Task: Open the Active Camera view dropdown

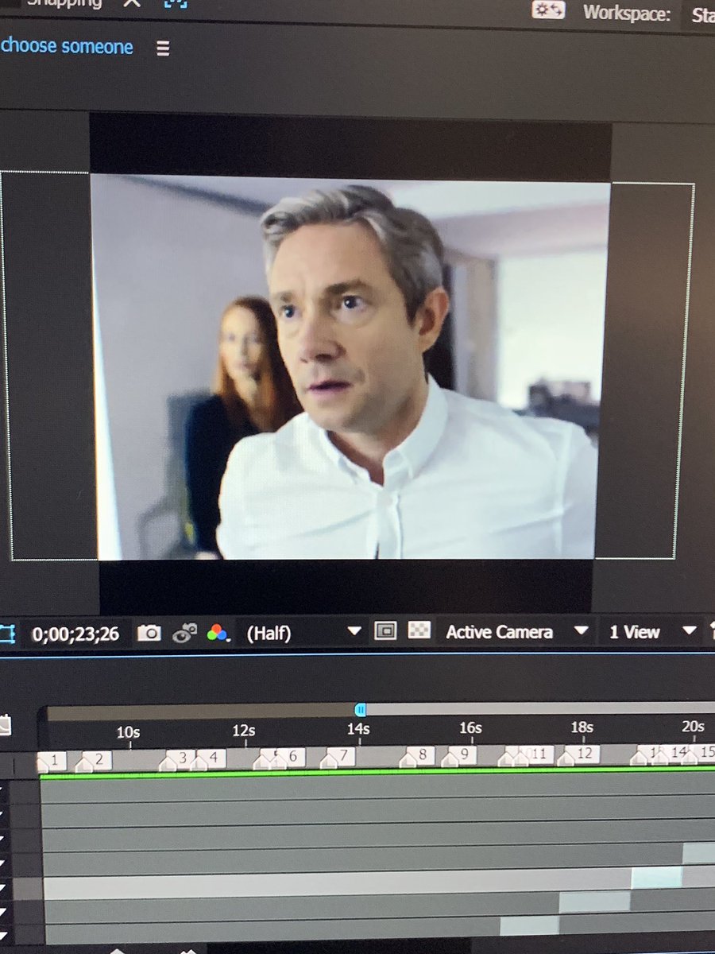Action: 517,632
